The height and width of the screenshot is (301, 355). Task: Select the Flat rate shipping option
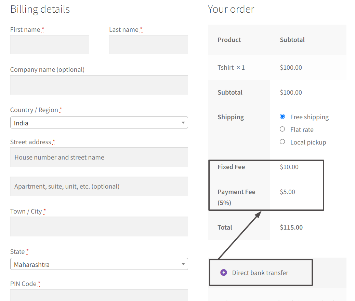coord(282,129)
